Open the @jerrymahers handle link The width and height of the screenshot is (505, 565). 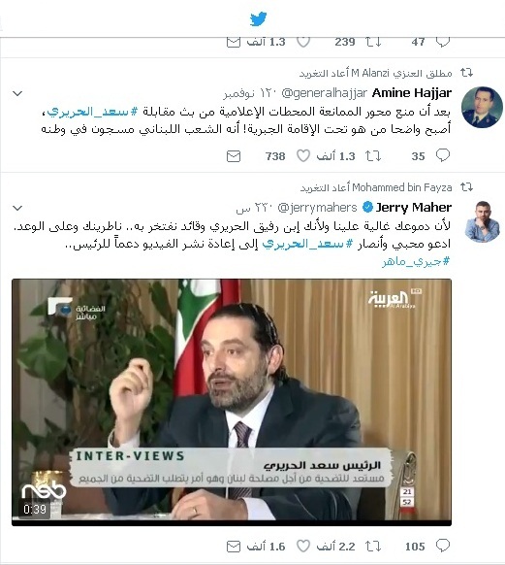point(317,208)
